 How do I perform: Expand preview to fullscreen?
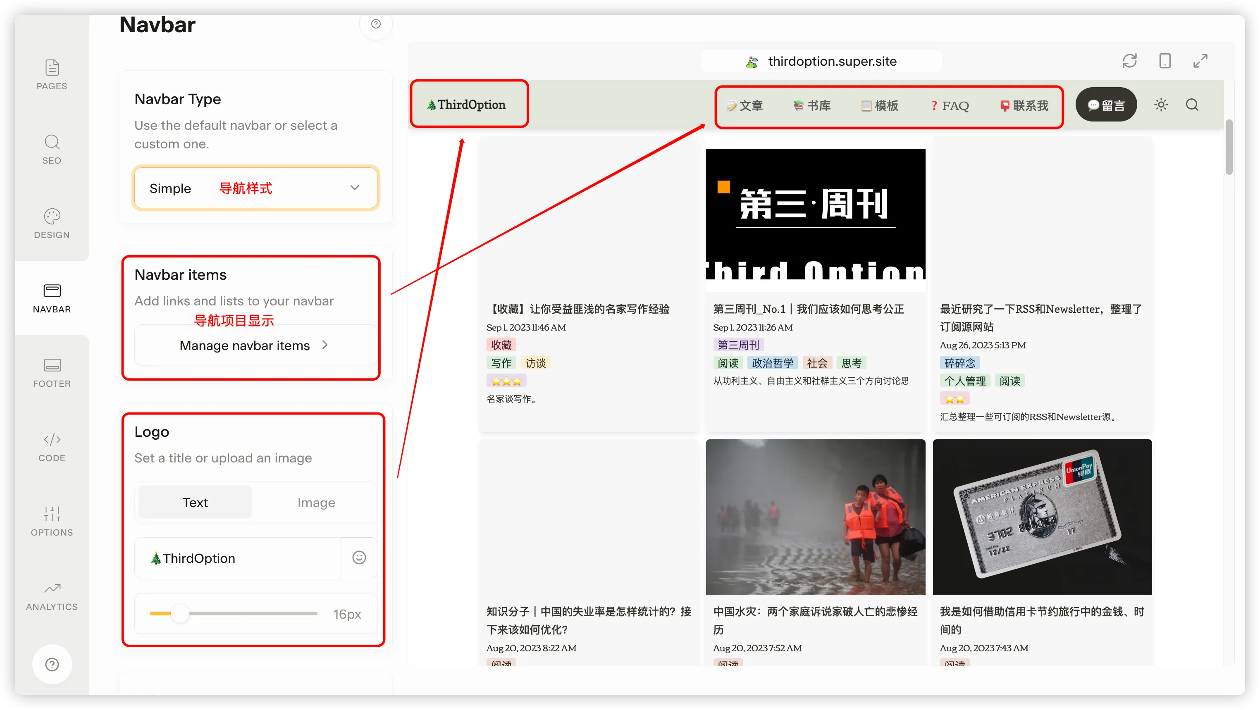click(x=1200, y=61)
